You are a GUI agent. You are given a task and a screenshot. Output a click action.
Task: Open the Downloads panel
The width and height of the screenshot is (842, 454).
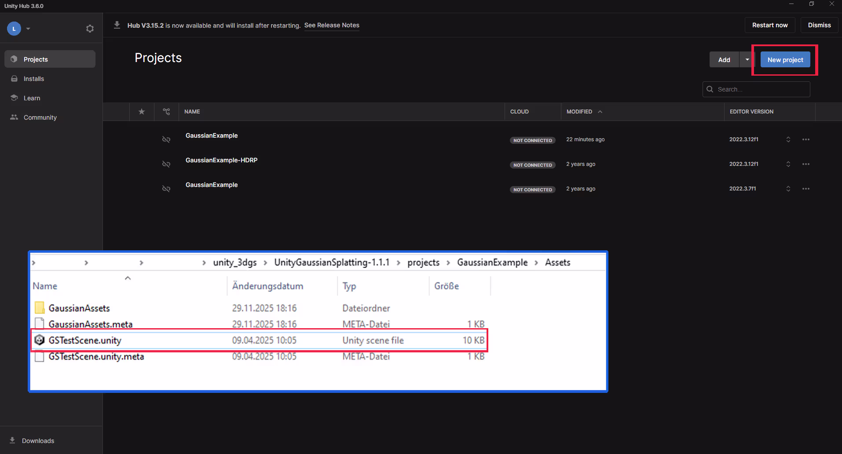(38, 441)
